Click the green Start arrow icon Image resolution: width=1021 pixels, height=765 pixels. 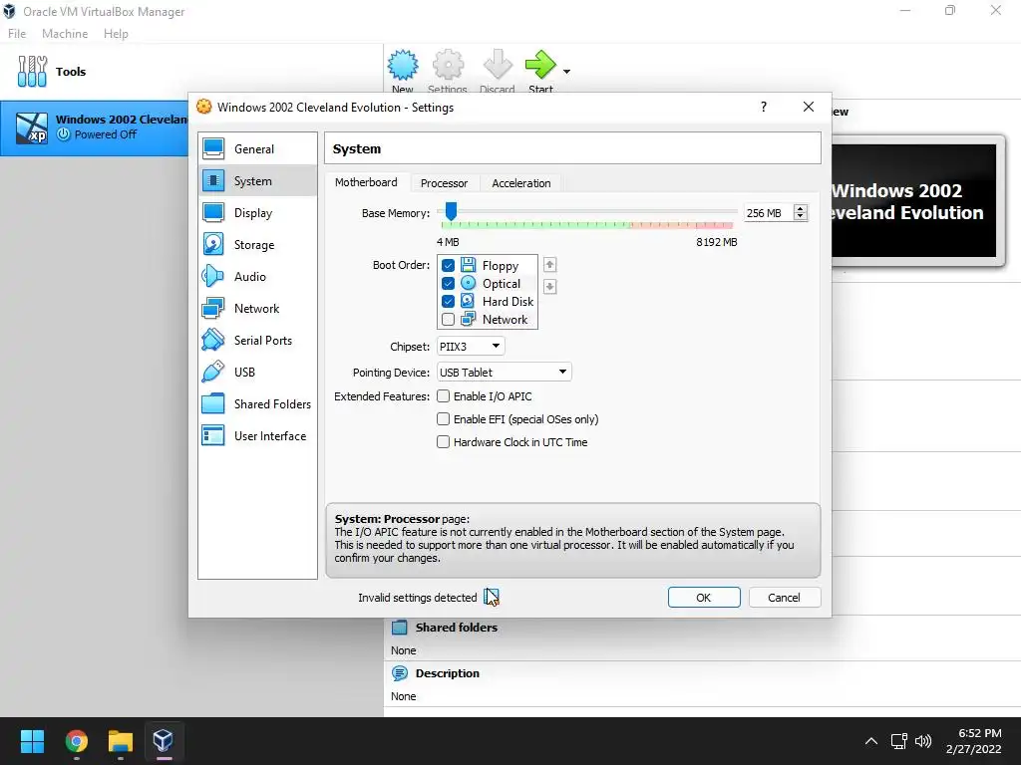point(539,65)
